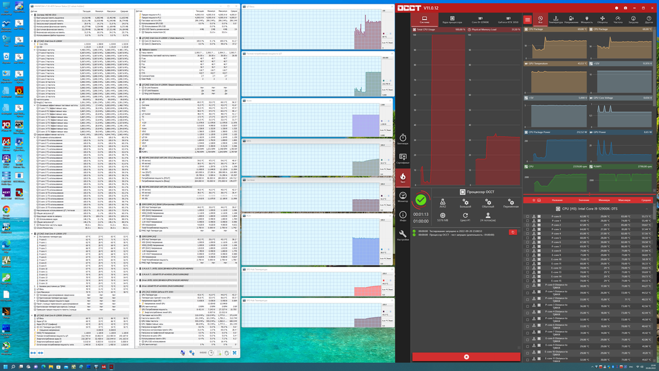This screenshot has width=659, height=371.
Task: Click OCCT info icon in title bar
Action: 616,8
